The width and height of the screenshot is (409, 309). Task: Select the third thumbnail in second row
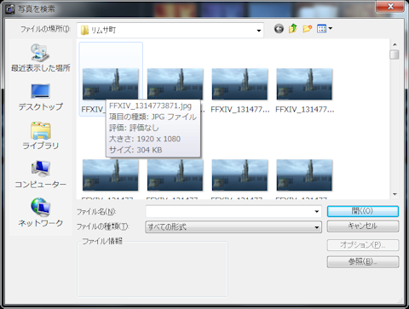(239, 175)
